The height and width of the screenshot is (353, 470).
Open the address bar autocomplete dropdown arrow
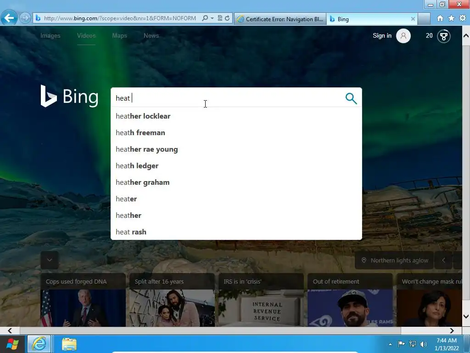pos(212,18)
